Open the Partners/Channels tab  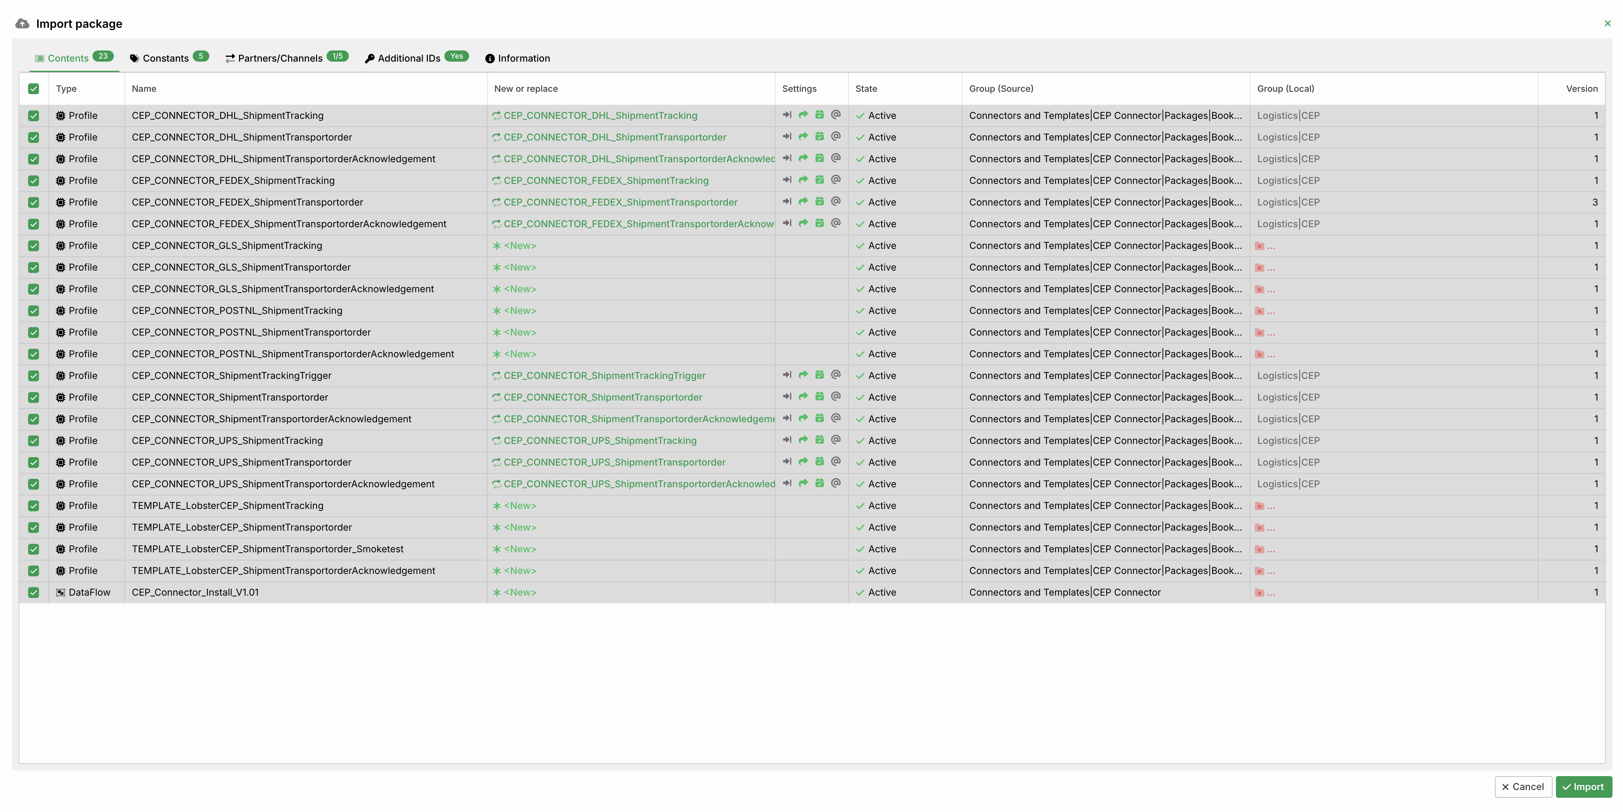tap(287, 58)
